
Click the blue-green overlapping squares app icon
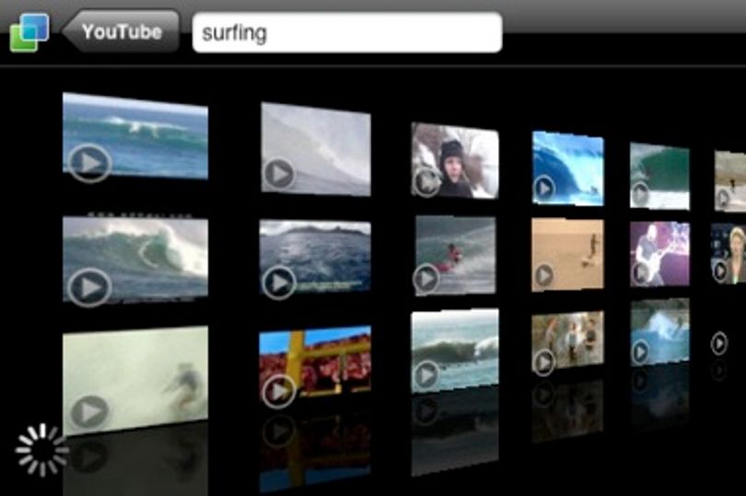tap(29, 32)
